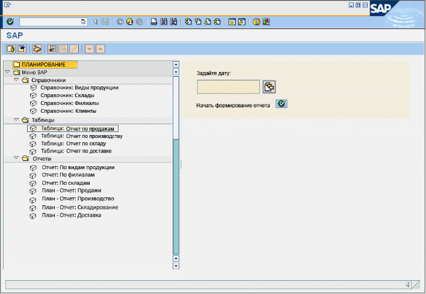Click the green Enter checkmark in toolbar
The image size is (426, 294).
[x=10, y=22]
